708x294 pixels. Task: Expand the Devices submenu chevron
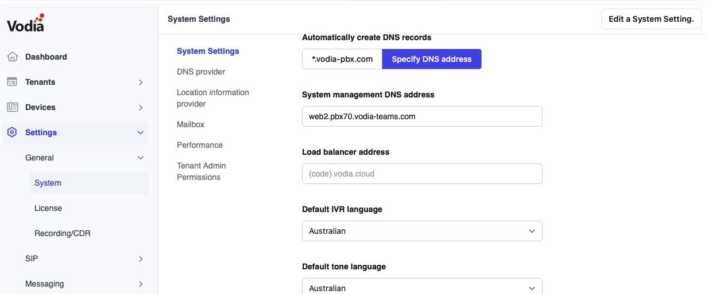[141, 108]
